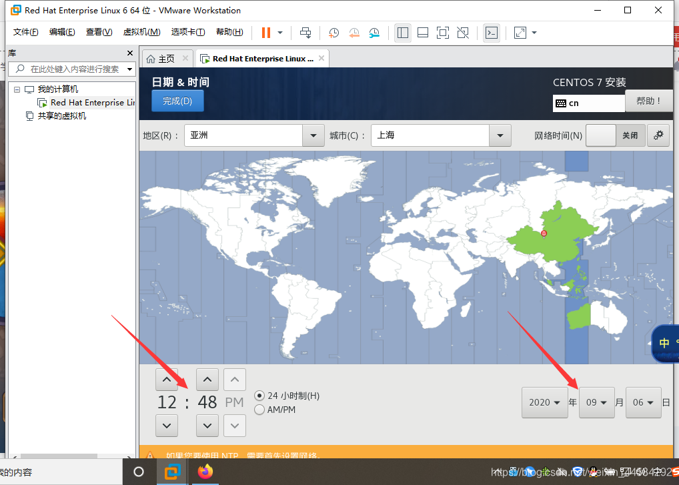Open the library search dropdown arrow
The height and width of the screenshot is (485, 679).
point(129,69)
